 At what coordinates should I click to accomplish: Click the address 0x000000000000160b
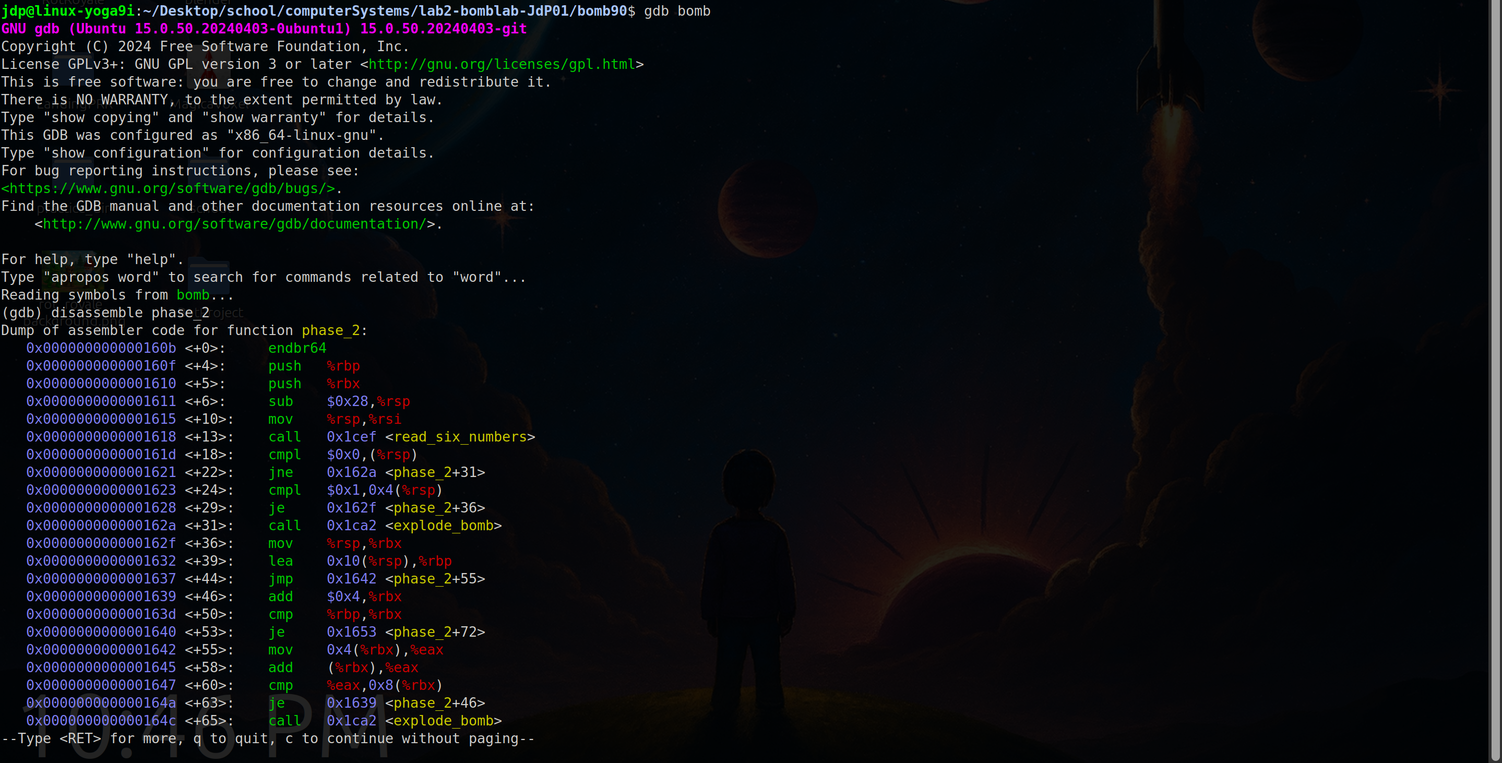click(x=101, y=348)
